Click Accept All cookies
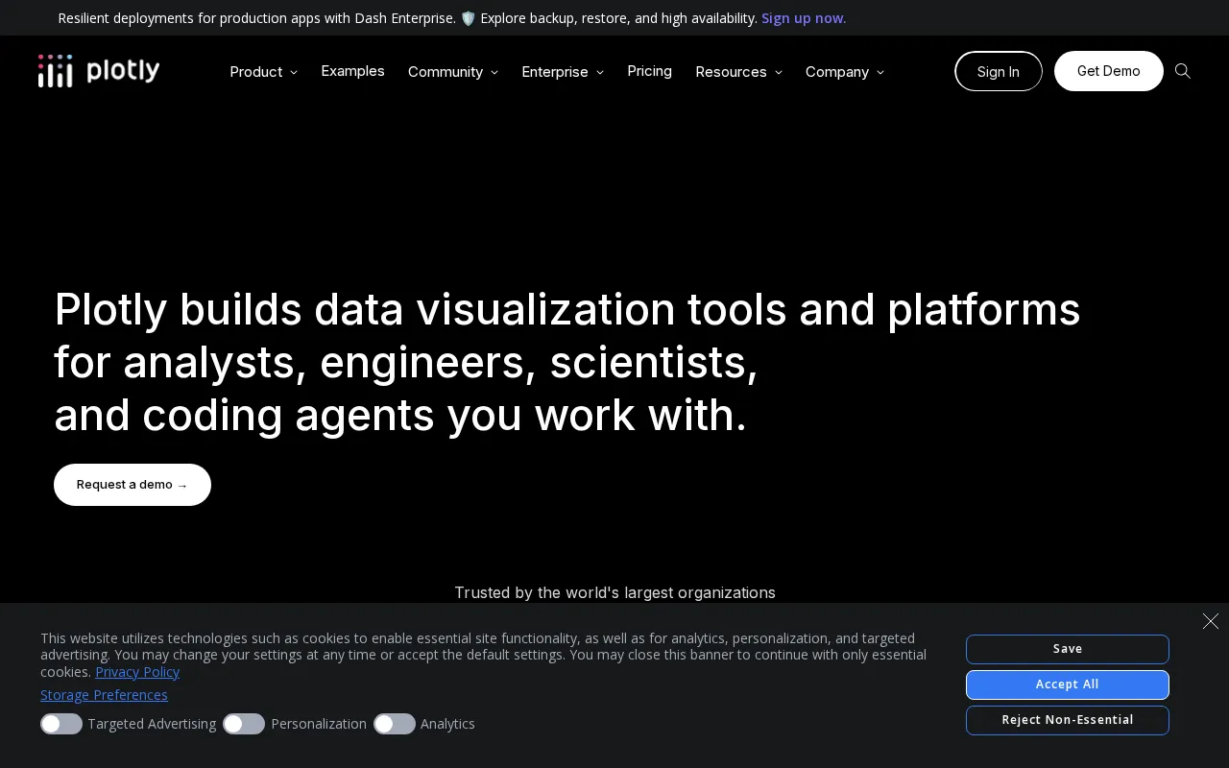This screenshot has width=1229, height=768. [x=1068, y=684]
